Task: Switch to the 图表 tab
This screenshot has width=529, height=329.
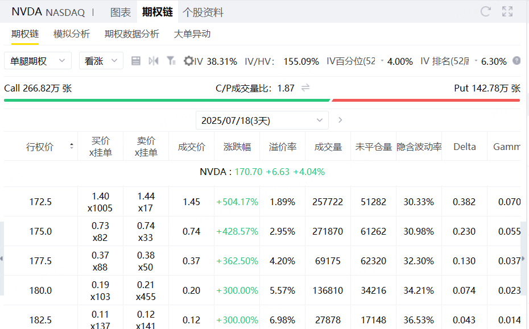Action: point(121,13)
